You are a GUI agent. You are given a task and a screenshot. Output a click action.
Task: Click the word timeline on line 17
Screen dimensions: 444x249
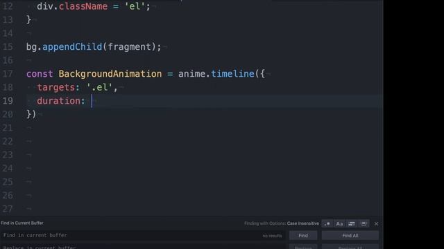pos(232,74)
